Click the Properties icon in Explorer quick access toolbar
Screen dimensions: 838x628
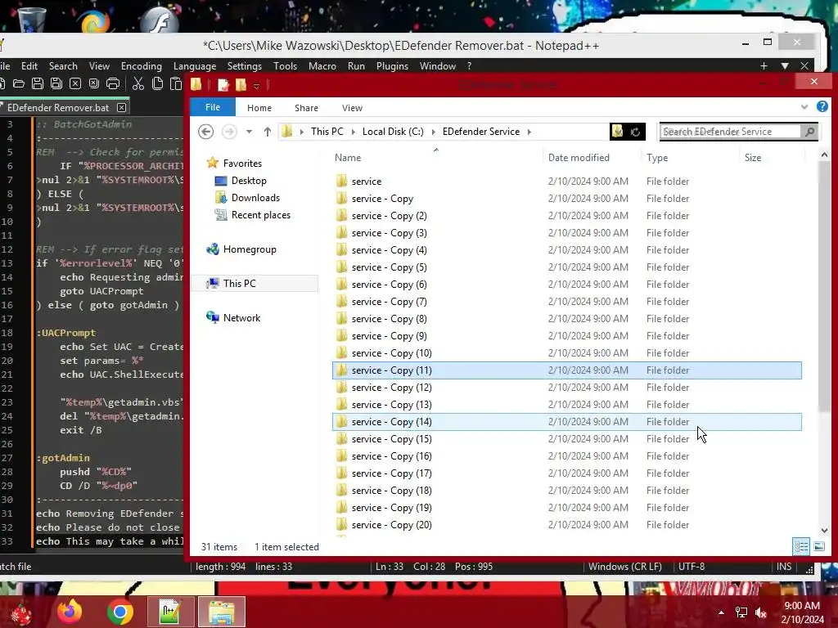point(223,85)
